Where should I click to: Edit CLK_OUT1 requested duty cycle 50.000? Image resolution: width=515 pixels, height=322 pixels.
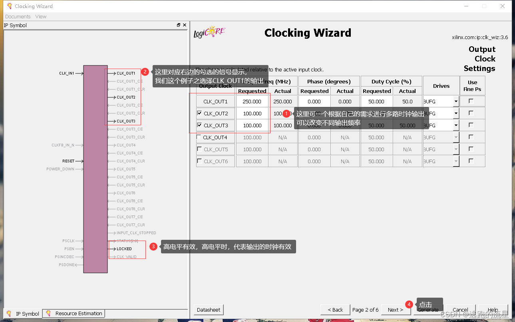click(376, 101)
